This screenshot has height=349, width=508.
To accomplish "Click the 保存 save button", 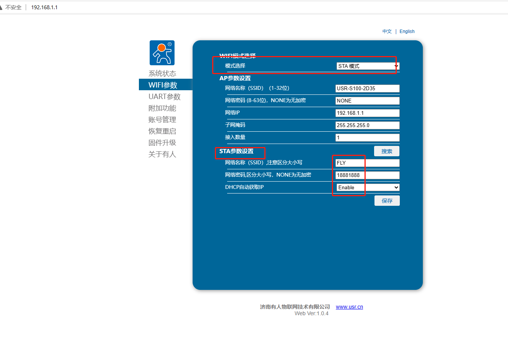I will coord(387,201).
